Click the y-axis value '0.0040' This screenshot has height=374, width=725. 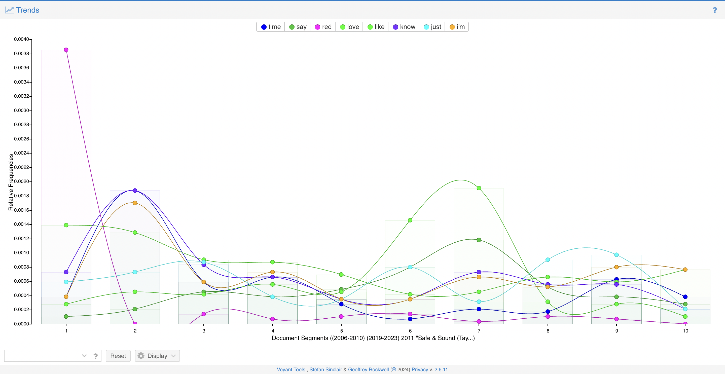[x=21, y=39]
